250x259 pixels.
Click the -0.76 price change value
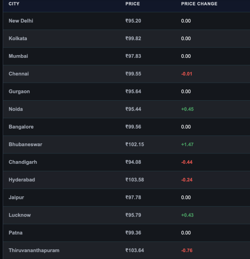[x=187, y=251]
